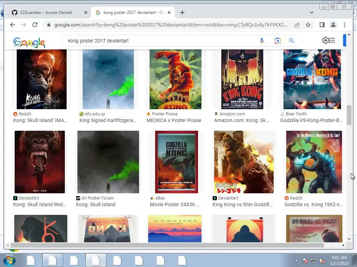Open the Movie Poster 24X36 eBay link

(x=175, y=204)
